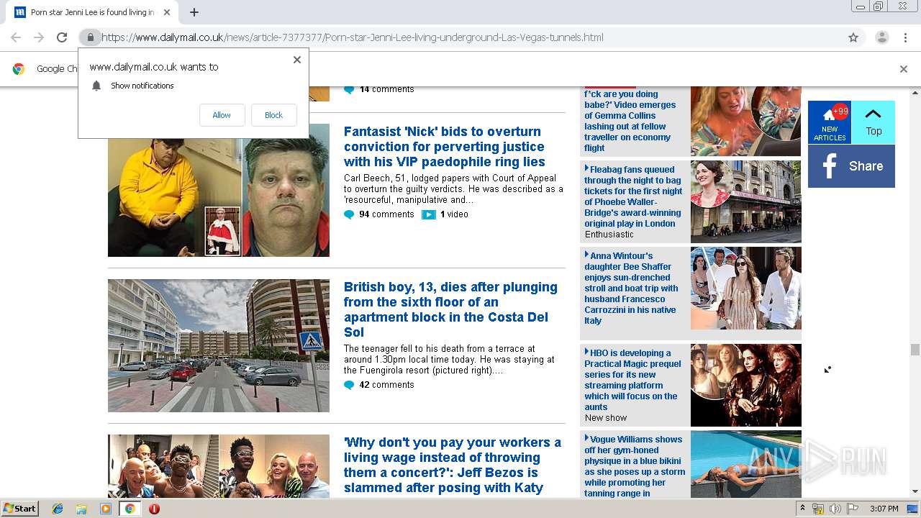Open New Articles home icon button
The image size is (921, 518).
click(x=830, y=122)
